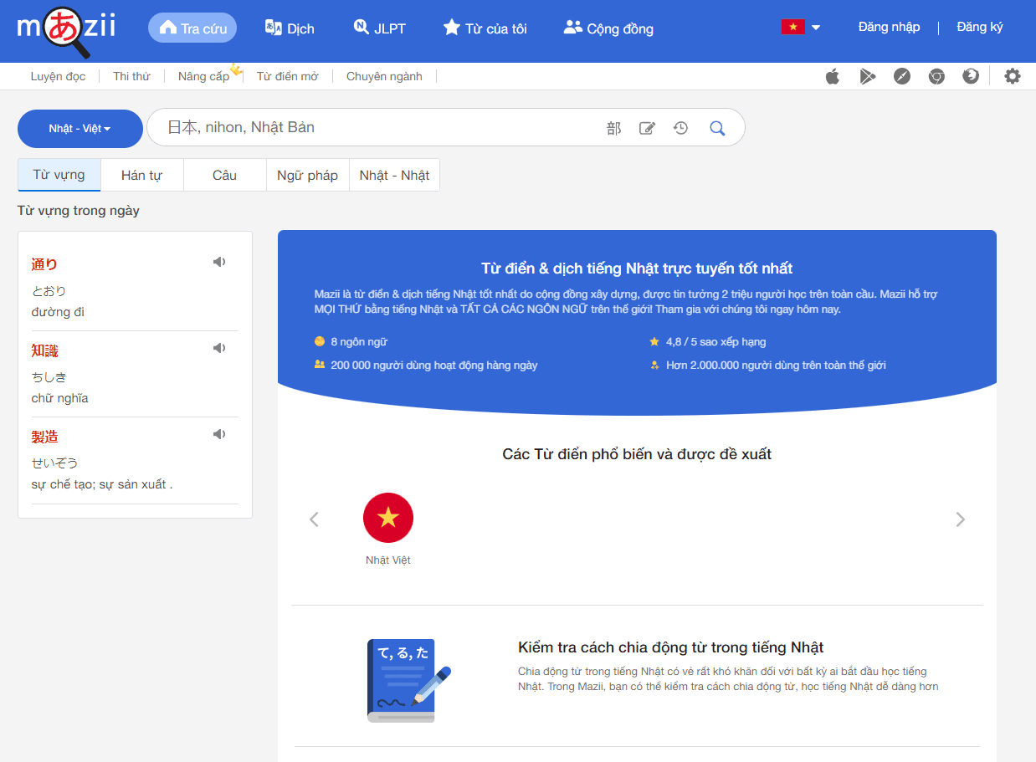Click the Đăng ký register link
This screenshot has width=1036, height=762.
pyautogui.click(x=979, y=27)
